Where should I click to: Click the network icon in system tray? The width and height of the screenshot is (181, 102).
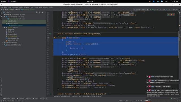(172, 1)
